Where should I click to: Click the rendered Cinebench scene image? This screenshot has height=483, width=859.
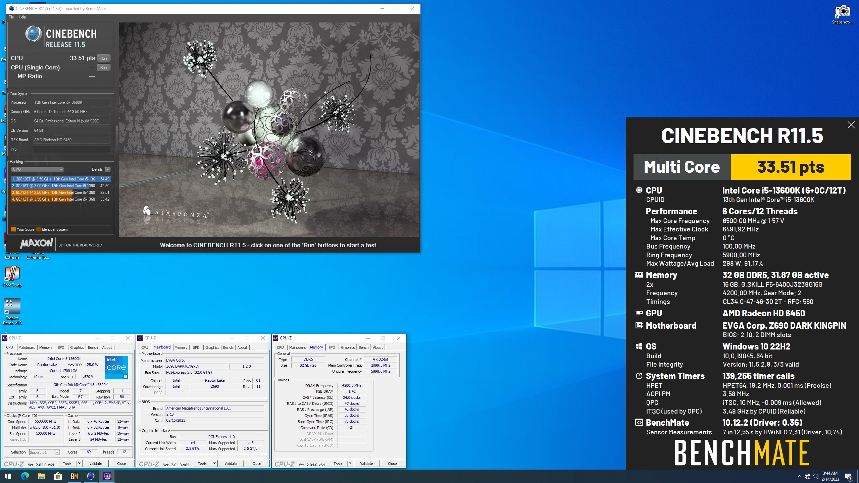[269, 130]
